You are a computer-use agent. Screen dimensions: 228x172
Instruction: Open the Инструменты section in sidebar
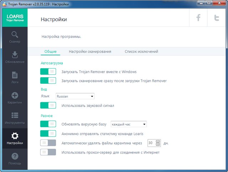(x=15, y=118)
